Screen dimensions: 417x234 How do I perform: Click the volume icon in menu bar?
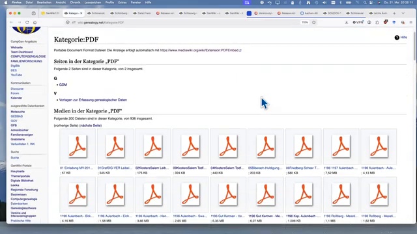324,3
